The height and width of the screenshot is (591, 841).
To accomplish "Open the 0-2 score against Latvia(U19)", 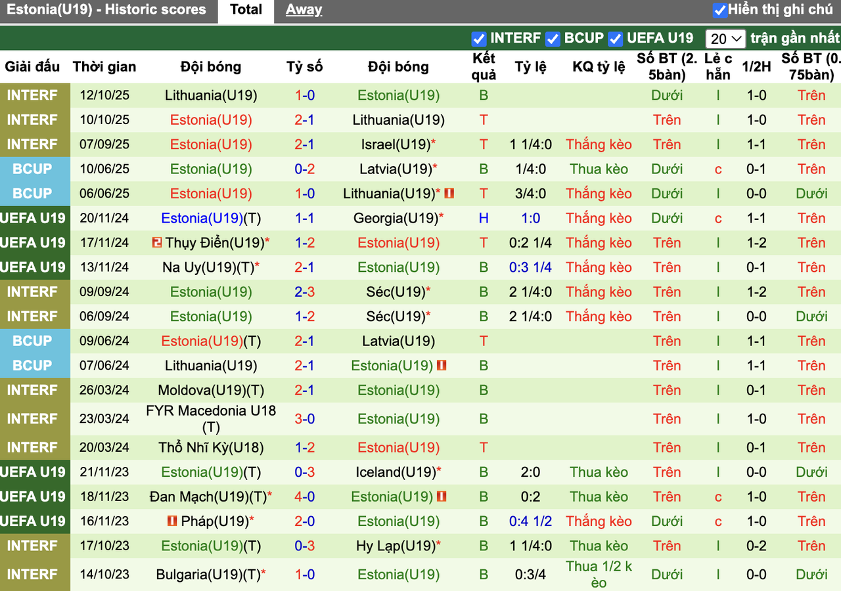I will (x=305, y=169).
